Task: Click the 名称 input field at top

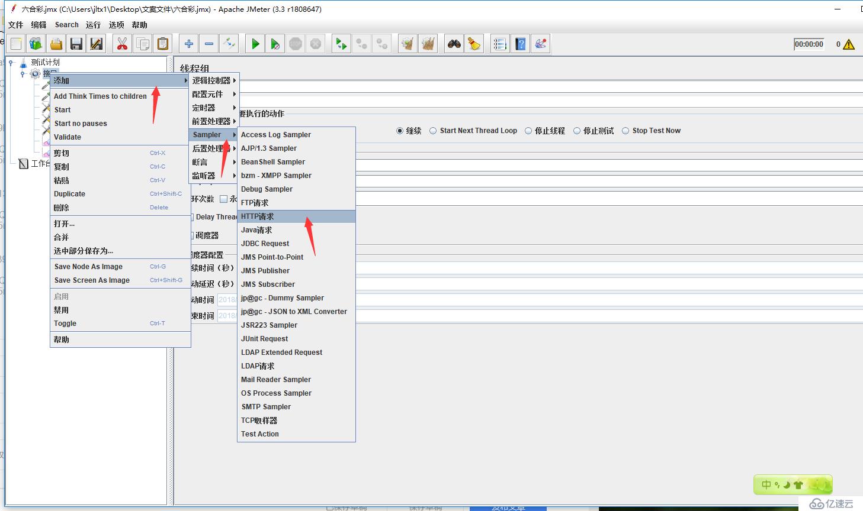Action: pos(550,88)
